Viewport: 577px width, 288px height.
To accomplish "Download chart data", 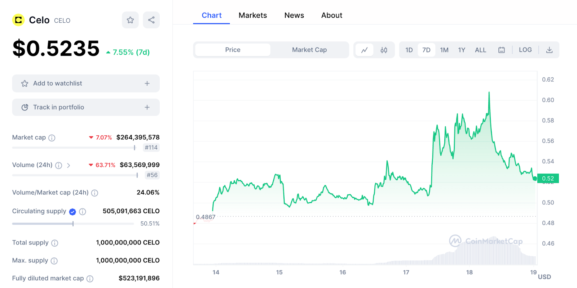I will click(549, 50).
